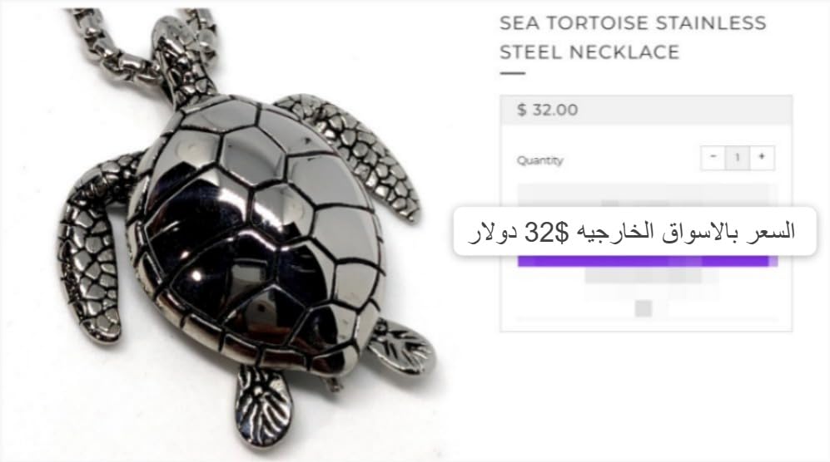Open the Sea Tortoise Stainless Steel Necklace title
This screenshot has height=462, width=830.
click(633, 37)
